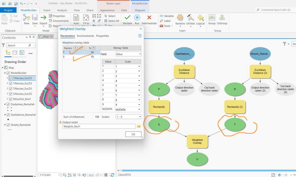This screenshot has height=177, width=296.
Task: Open the Weighted Overlay help icon
Action: tap(140, 36)
